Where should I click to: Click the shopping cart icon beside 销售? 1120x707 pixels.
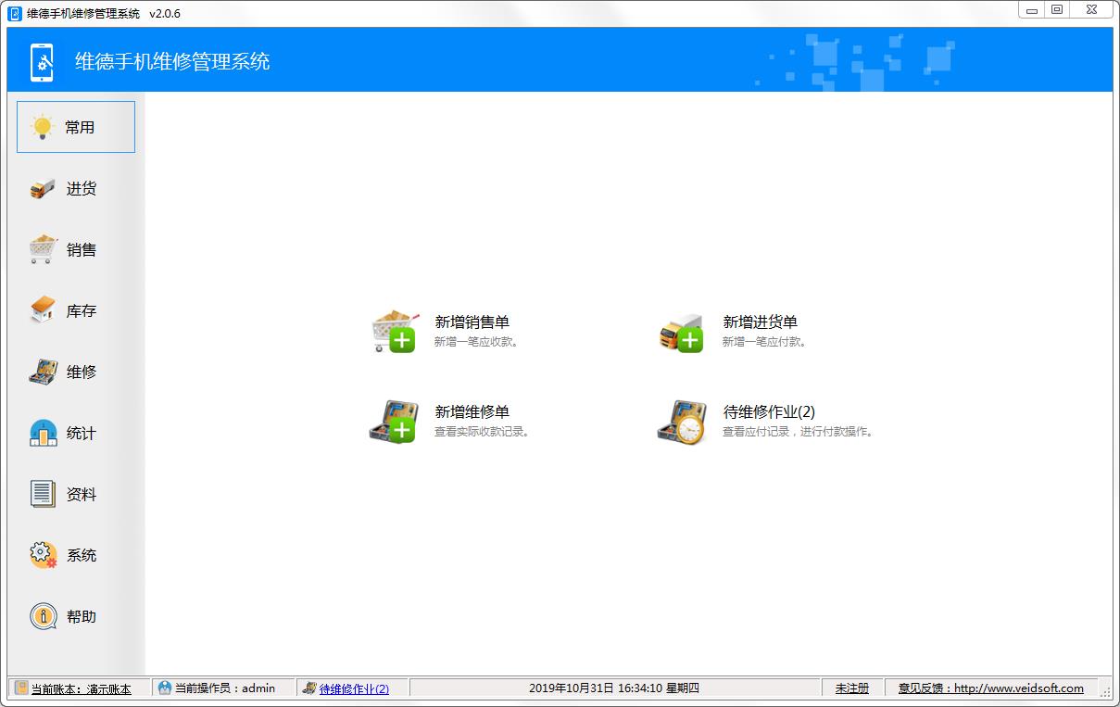pos(43,249)
